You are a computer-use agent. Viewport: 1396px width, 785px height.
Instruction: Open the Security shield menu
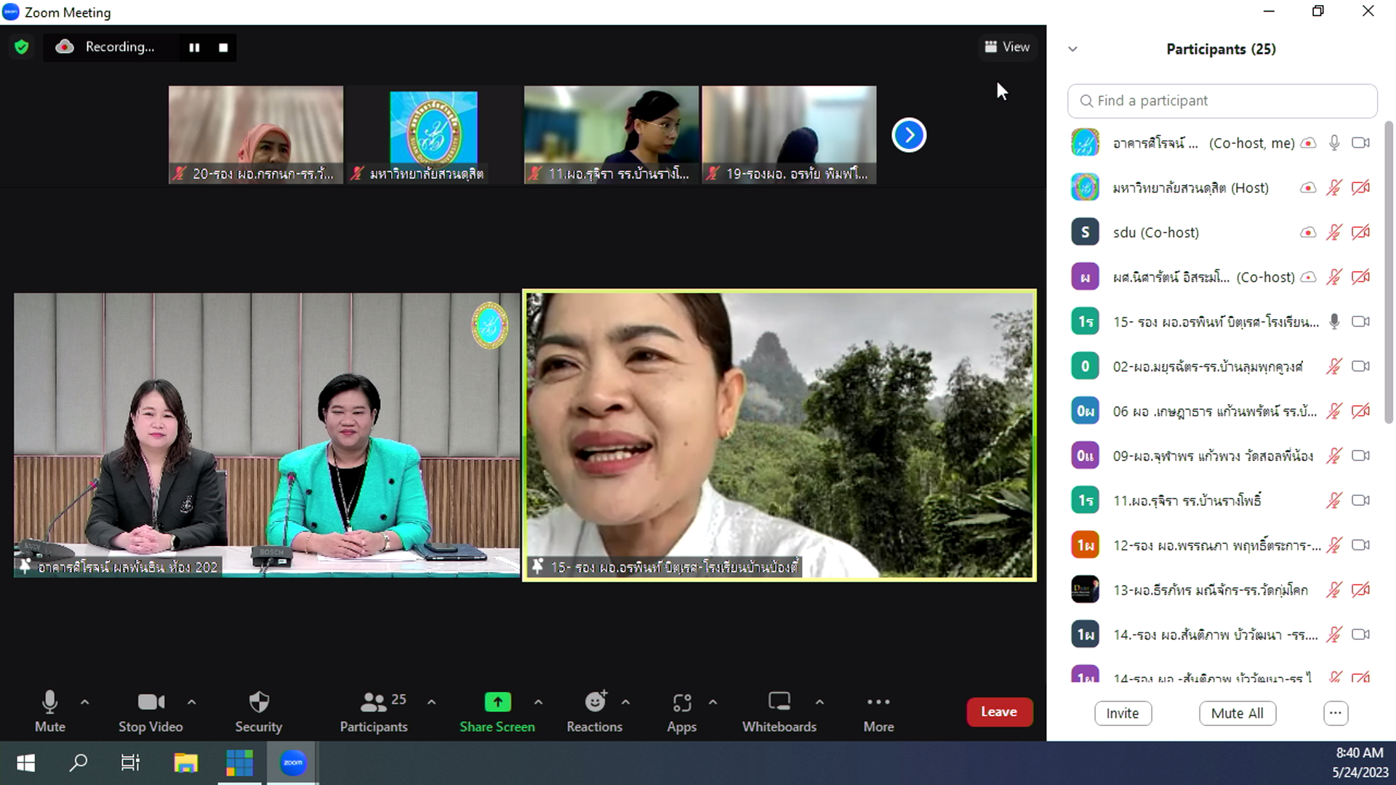[x=258, y=712]
